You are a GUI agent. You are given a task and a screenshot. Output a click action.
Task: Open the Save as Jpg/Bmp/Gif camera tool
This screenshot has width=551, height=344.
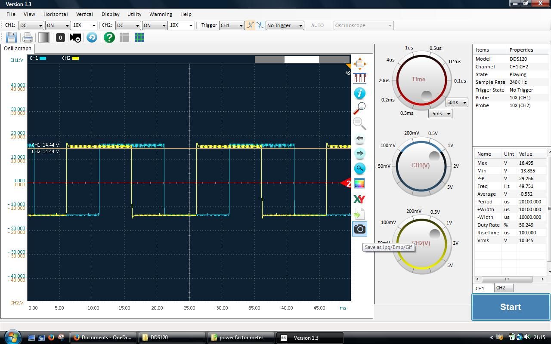(359, 229)
